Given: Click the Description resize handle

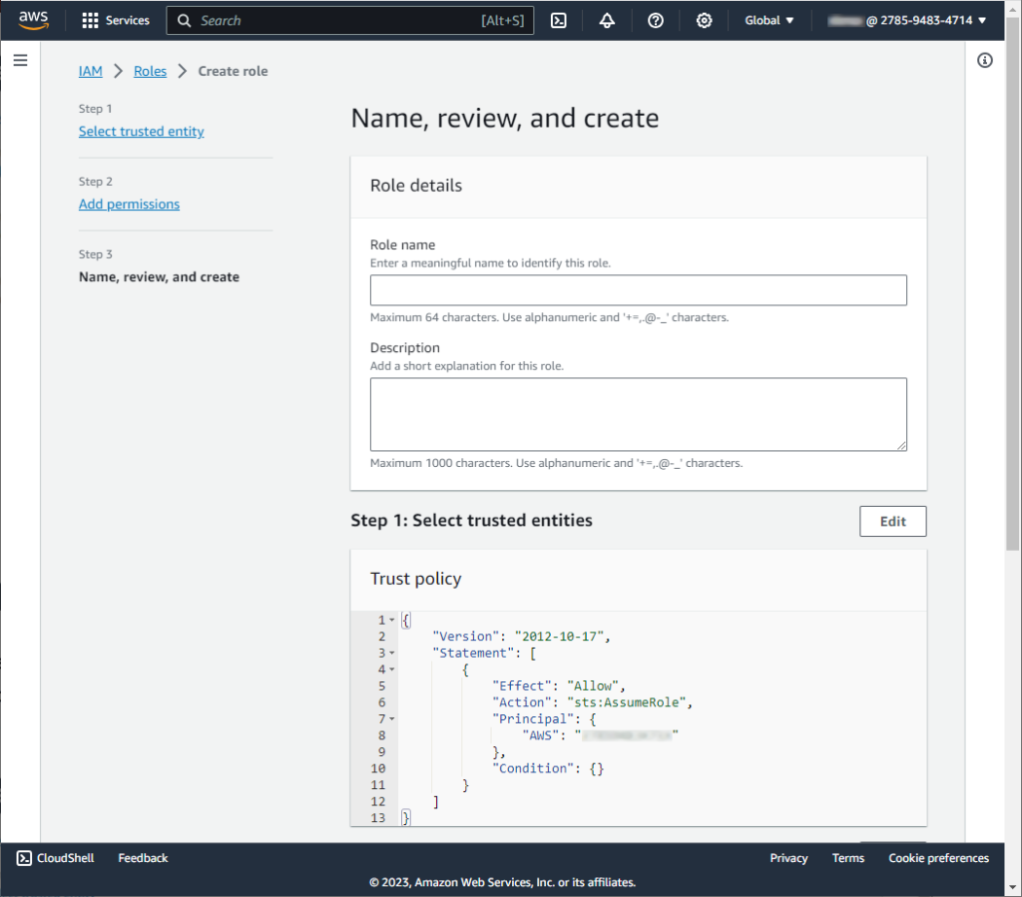Looking at the screenshot, I should click(901, 446).
